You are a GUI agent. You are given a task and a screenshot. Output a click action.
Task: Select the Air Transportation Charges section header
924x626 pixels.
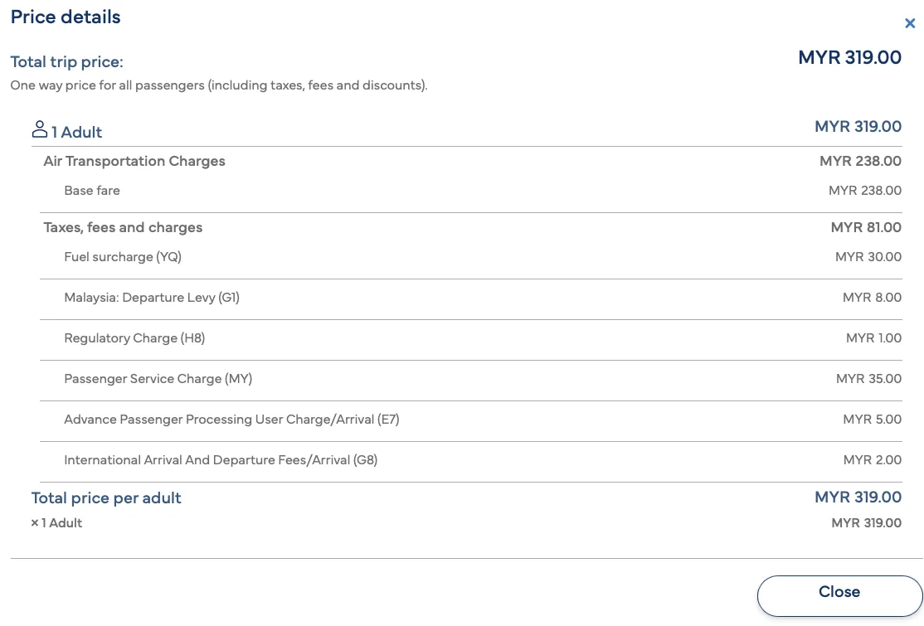(x=134, y=161)
